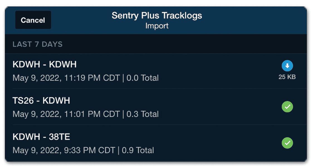Click the 0.3 Total duration text
The image size is (311, 166).
(143, 114)
